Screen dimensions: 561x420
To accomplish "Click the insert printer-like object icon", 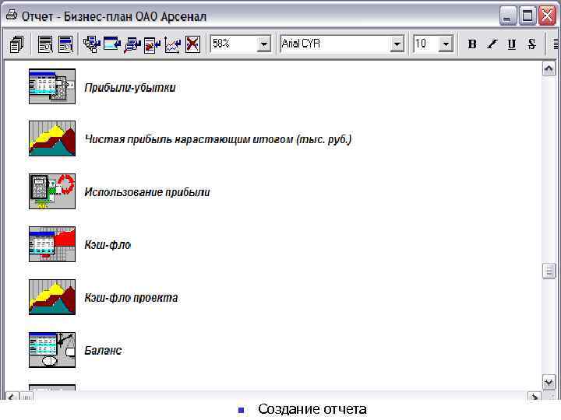I will click(132, 45).
